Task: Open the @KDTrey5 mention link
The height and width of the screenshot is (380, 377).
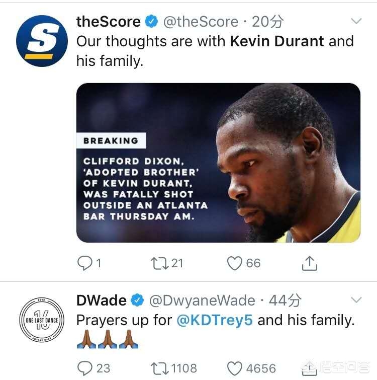Action: point(215,320)
